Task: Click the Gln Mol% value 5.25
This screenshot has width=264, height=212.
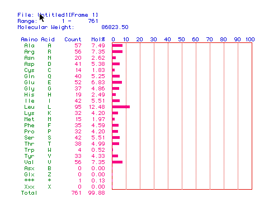Action: 98,76
